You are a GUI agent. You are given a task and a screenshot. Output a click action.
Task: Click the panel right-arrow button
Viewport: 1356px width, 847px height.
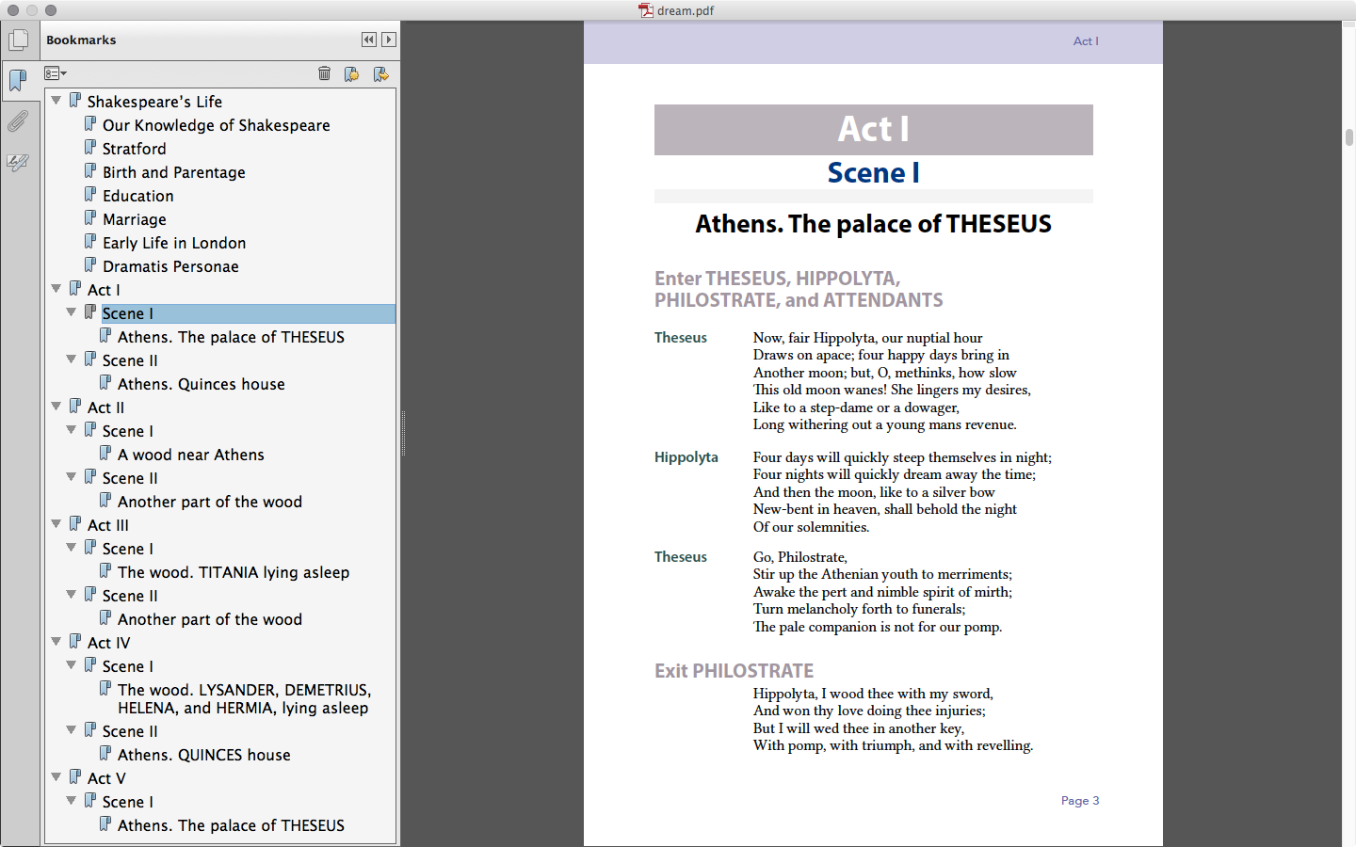(x=389, y=40)
